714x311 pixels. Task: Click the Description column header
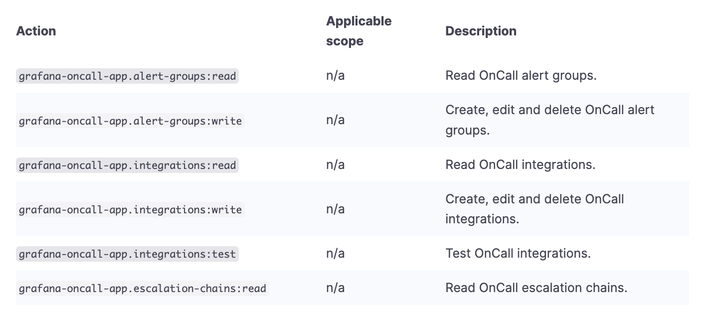click(481, 31)
